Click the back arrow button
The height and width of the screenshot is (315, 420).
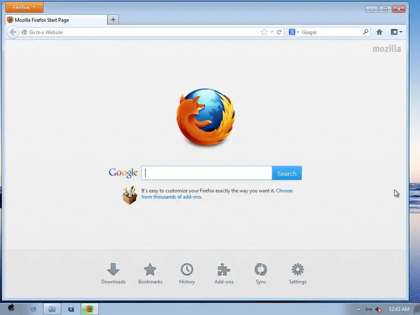pyautogui.click(x=13, y=32)
